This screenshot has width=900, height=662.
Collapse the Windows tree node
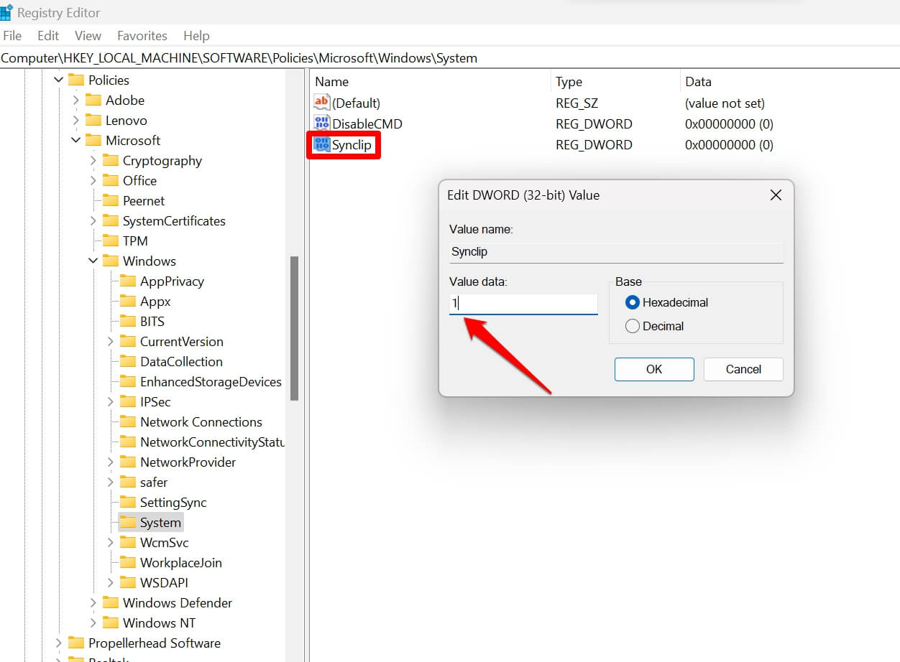[x=93, y=261]
